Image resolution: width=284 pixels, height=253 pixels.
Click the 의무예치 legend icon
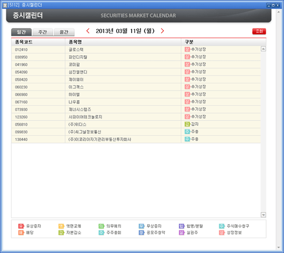(101, 226)
